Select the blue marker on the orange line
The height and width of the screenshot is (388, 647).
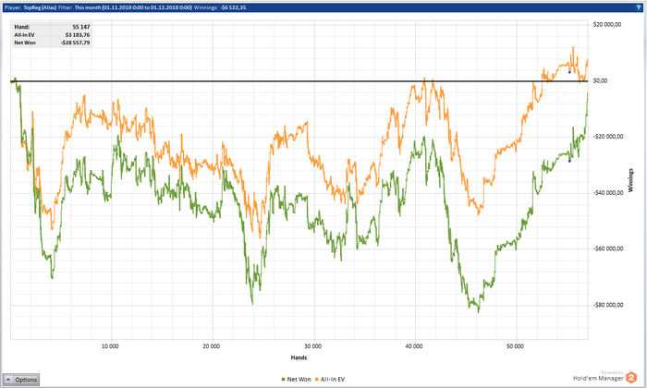569,72
